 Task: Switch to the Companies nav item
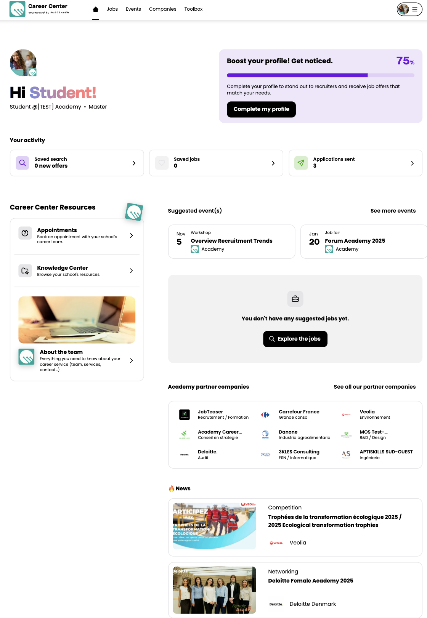pos(163,9)
